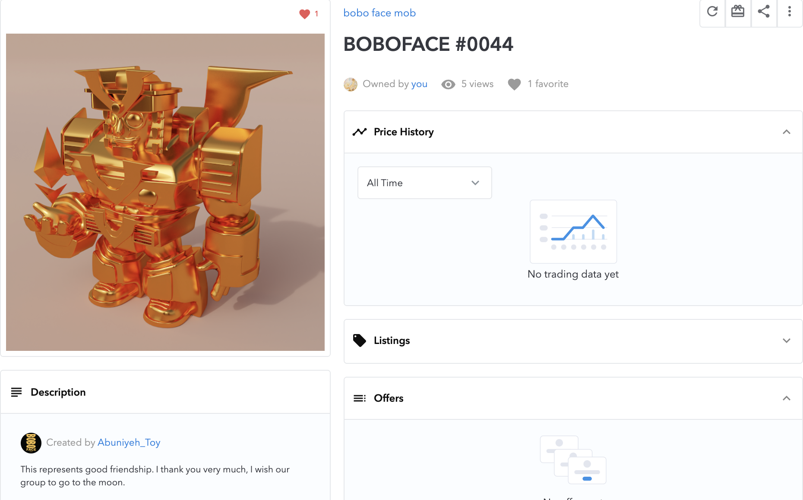This screenshot has height=500, width=803.
Task: Click the refresh metadata icon
Action: tap(712, 12)
